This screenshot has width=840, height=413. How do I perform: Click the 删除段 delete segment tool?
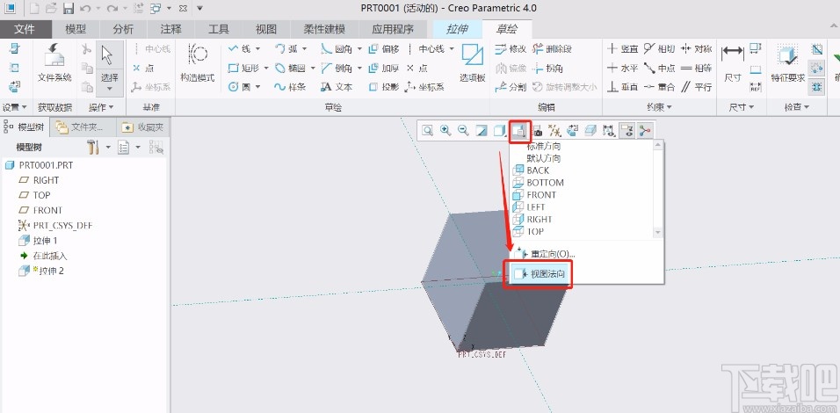pyautogui.click(x=553, y=48)
